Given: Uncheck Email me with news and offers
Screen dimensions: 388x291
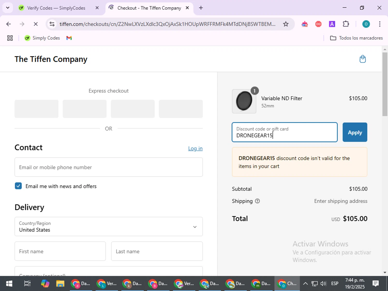Looking at the screenshot, I should tap(18, 186).
